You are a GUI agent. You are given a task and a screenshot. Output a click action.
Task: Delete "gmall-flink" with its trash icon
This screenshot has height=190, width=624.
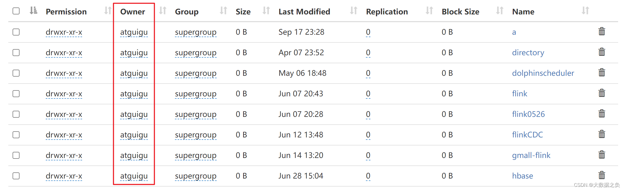click(x=601, y=155)
